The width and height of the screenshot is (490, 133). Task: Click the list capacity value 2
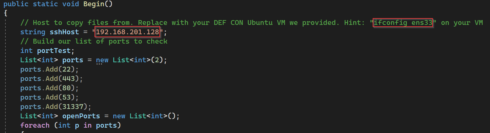157,60
